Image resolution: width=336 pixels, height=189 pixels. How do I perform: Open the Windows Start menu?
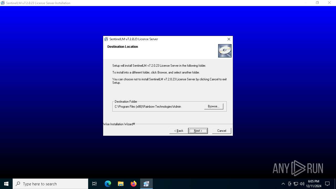(x=6, y=184)
